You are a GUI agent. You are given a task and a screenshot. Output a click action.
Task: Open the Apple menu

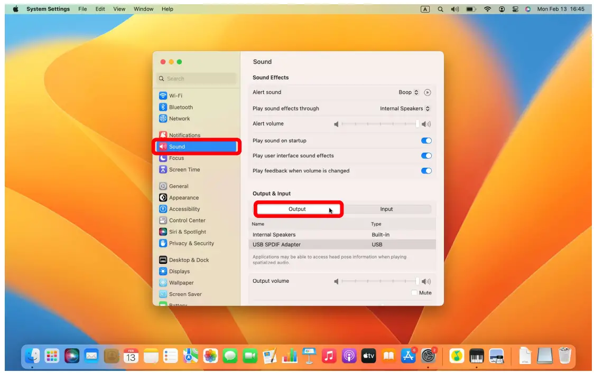tap(15, 9)
